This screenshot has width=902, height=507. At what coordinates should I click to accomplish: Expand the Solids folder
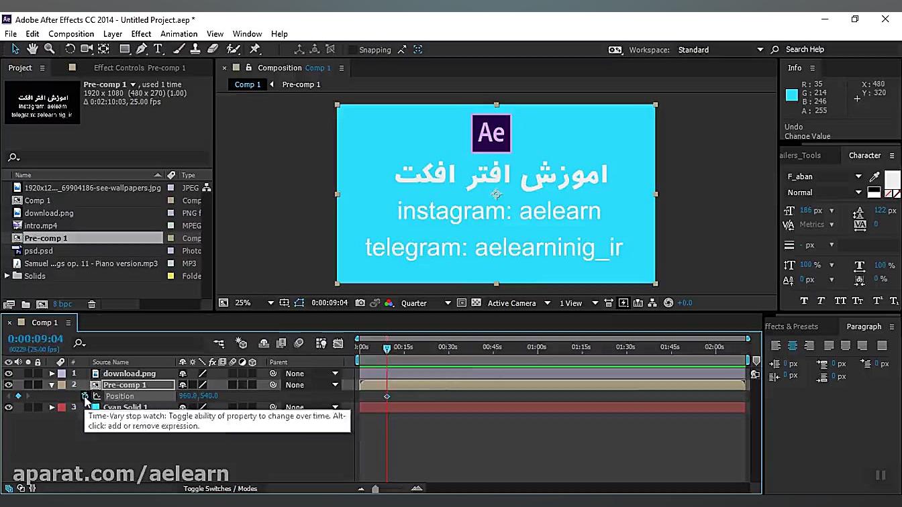[x=7, y=276]
